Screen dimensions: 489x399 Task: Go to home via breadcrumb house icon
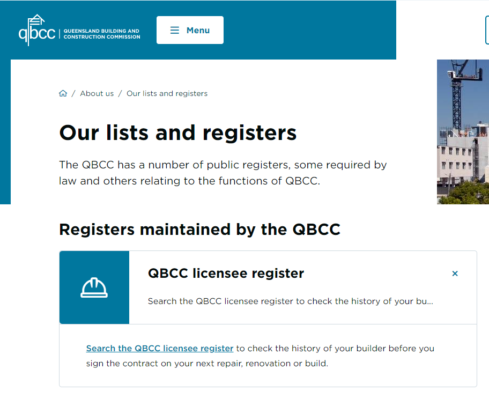point(63,93)
